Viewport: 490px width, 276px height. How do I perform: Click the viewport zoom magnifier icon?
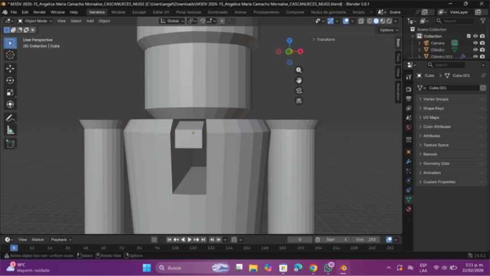pos(299,70)
